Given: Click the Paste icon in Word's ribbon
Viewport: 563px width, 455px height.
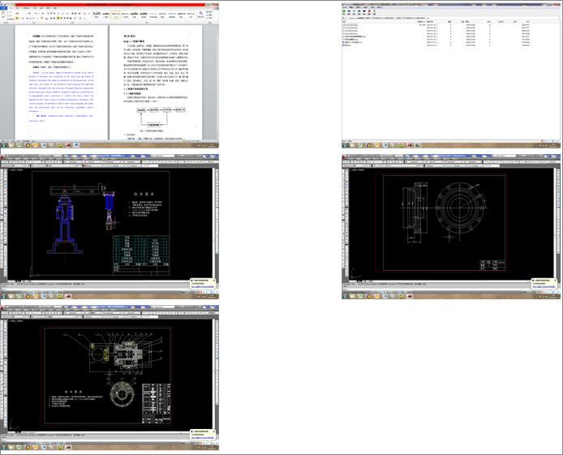Looking at the screenshot, I should coord(5,14).
